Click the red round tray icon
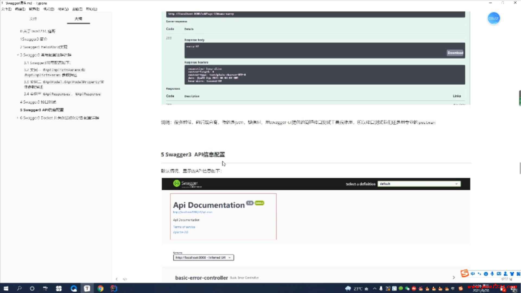Viewport: 521px width, 293px height. pos(414,288)
